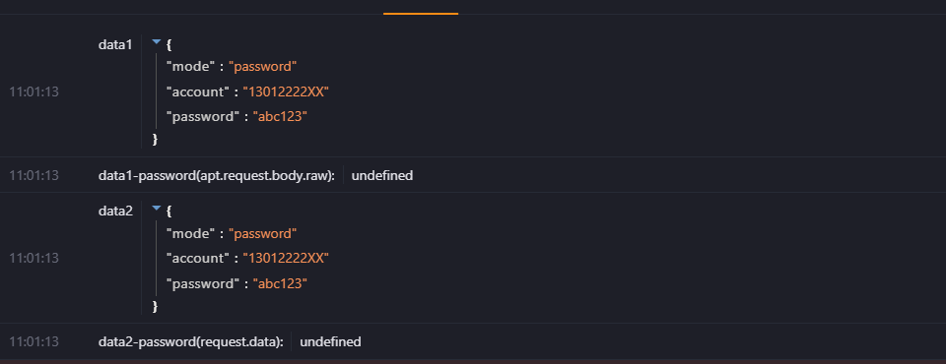946x364 pixels.
Task: Click the "account" key in data1
Action: pyautogui.click(x=198, y=91)
